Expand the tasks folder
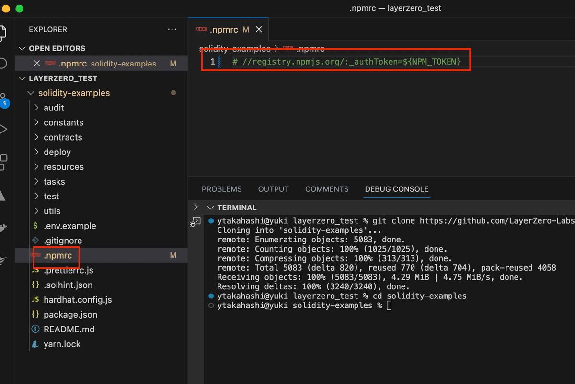Screen dimensions: 575x384 [x=37, y=182]
